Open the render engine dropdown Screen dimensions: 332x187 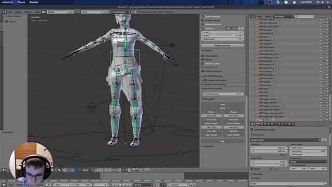(x=121, y=12)
